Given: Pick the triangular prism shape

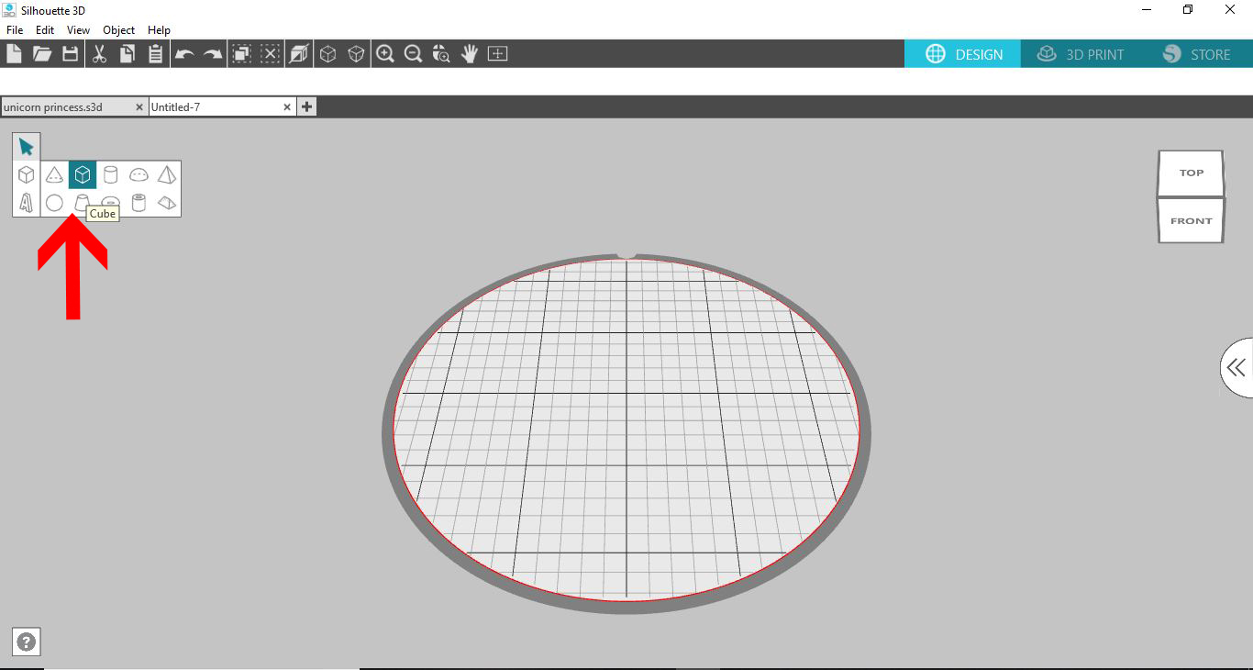Looking at the screenshot, I should pos(167,203).
